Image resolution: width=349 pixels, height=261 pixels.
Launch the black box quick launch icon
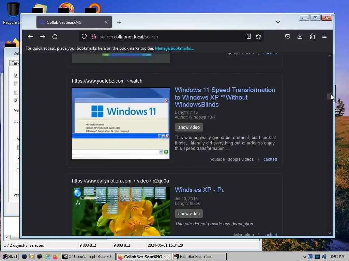40,257
